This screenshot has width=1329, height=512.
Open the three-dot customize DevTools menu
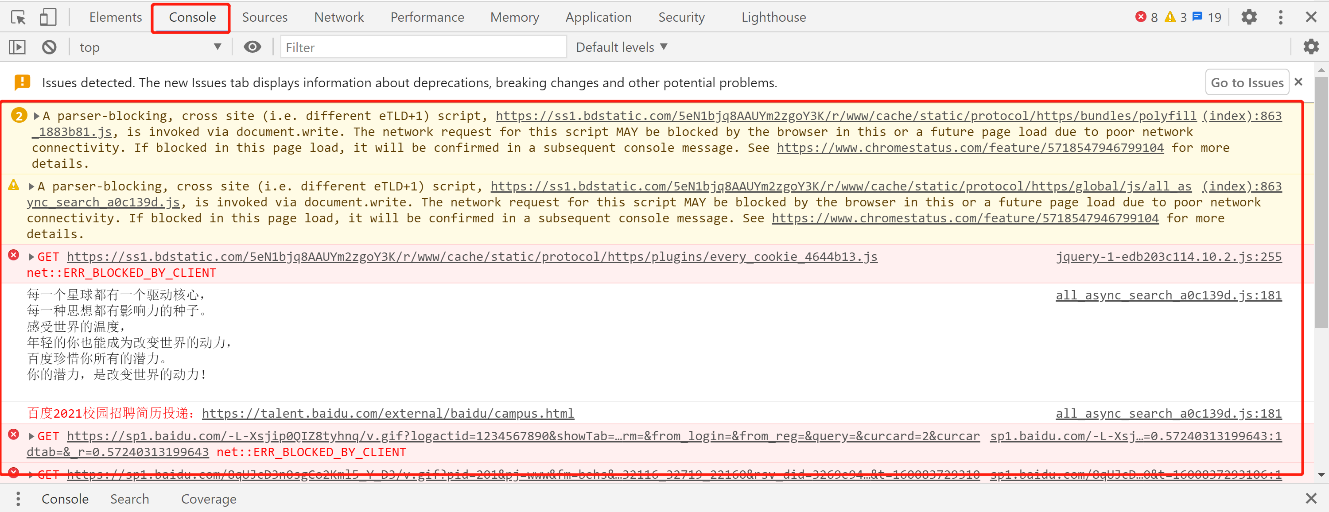[x=1281, y=18]
